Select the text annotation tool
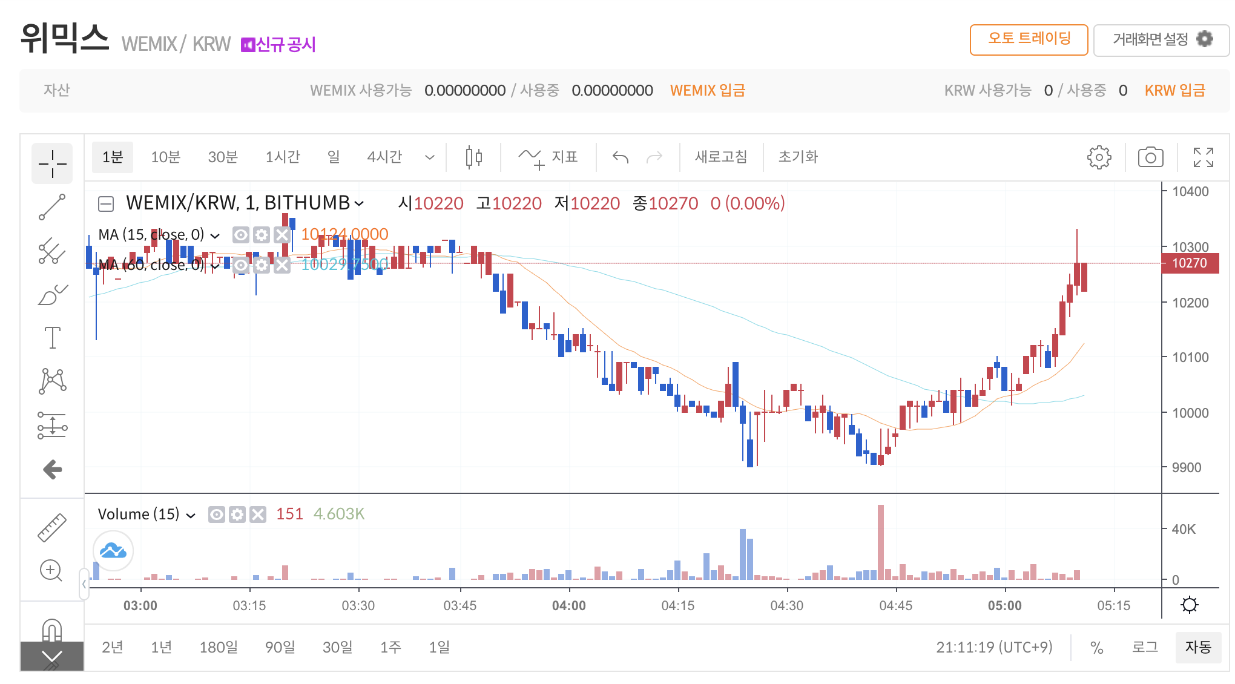 coord(52,337)
